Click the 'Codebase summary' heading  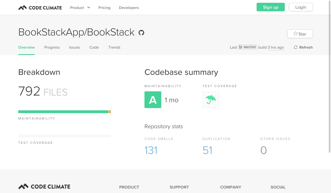point(181,72)
